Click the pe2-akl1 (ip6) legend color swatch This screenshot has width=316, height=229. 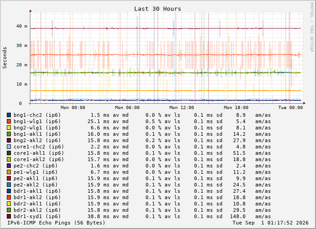9,178
